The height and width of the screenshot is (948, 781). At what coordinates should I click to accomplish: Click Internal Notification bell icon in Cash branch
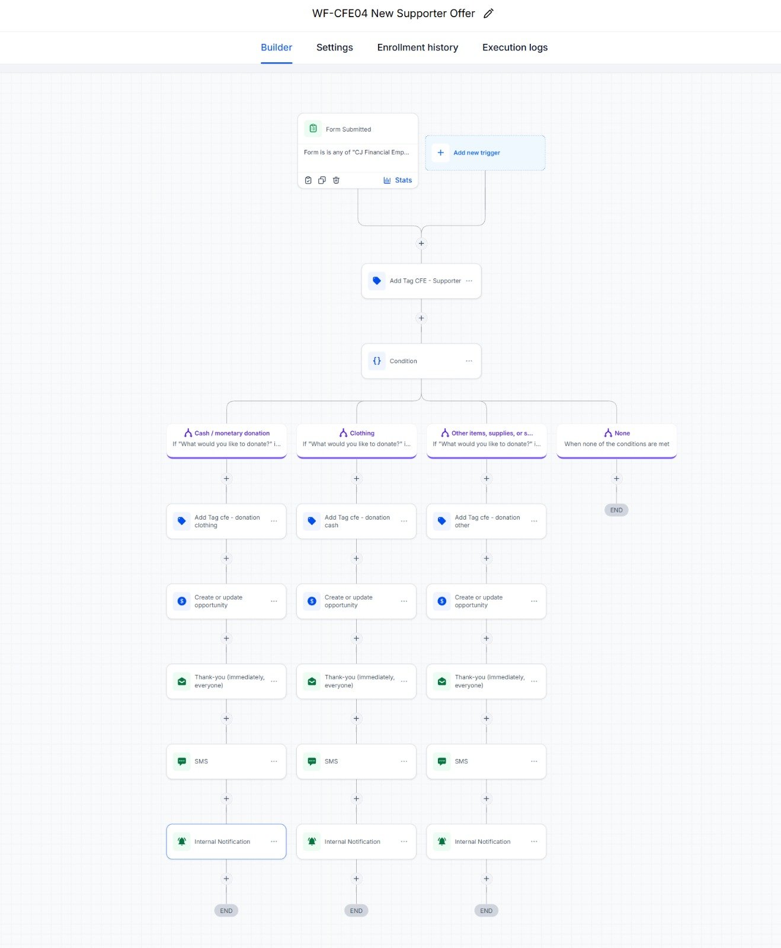[x=182, y=841]
